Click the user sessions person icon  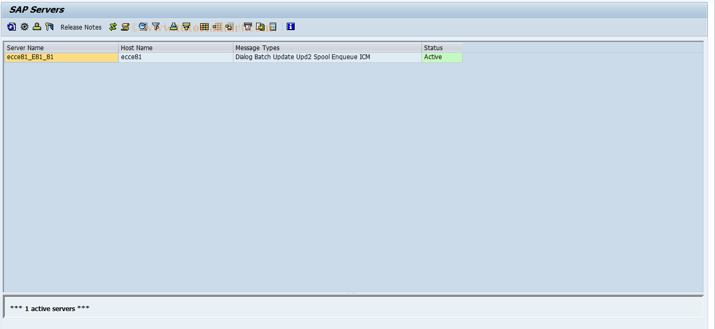click(37, 26)
